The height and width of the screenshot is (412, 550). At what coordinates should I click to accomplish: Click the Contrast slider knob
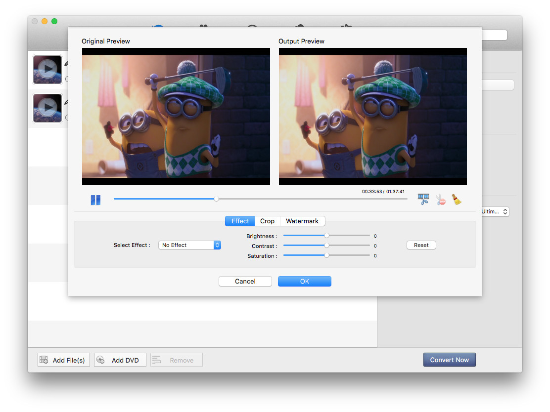(x=326, y=246)
